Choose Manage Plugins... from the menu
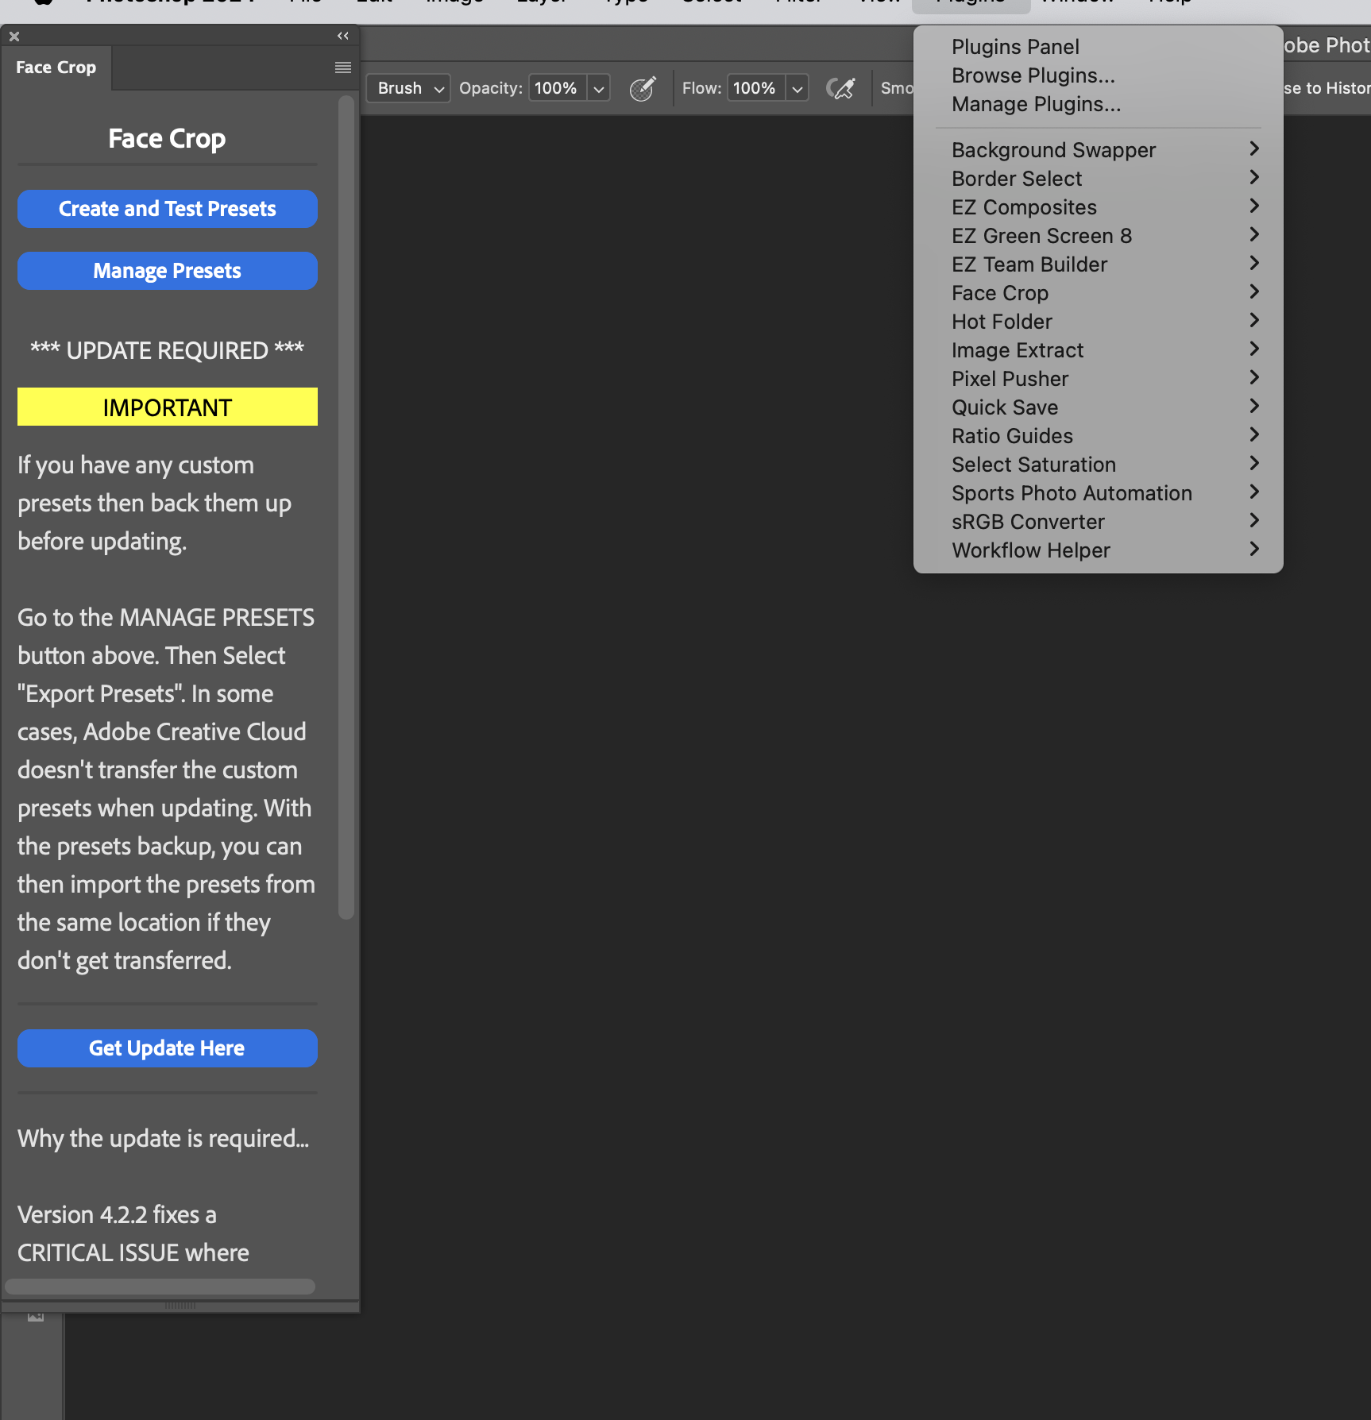This screenshot has width=1371, height=1420. click(x=1098, y=104)
